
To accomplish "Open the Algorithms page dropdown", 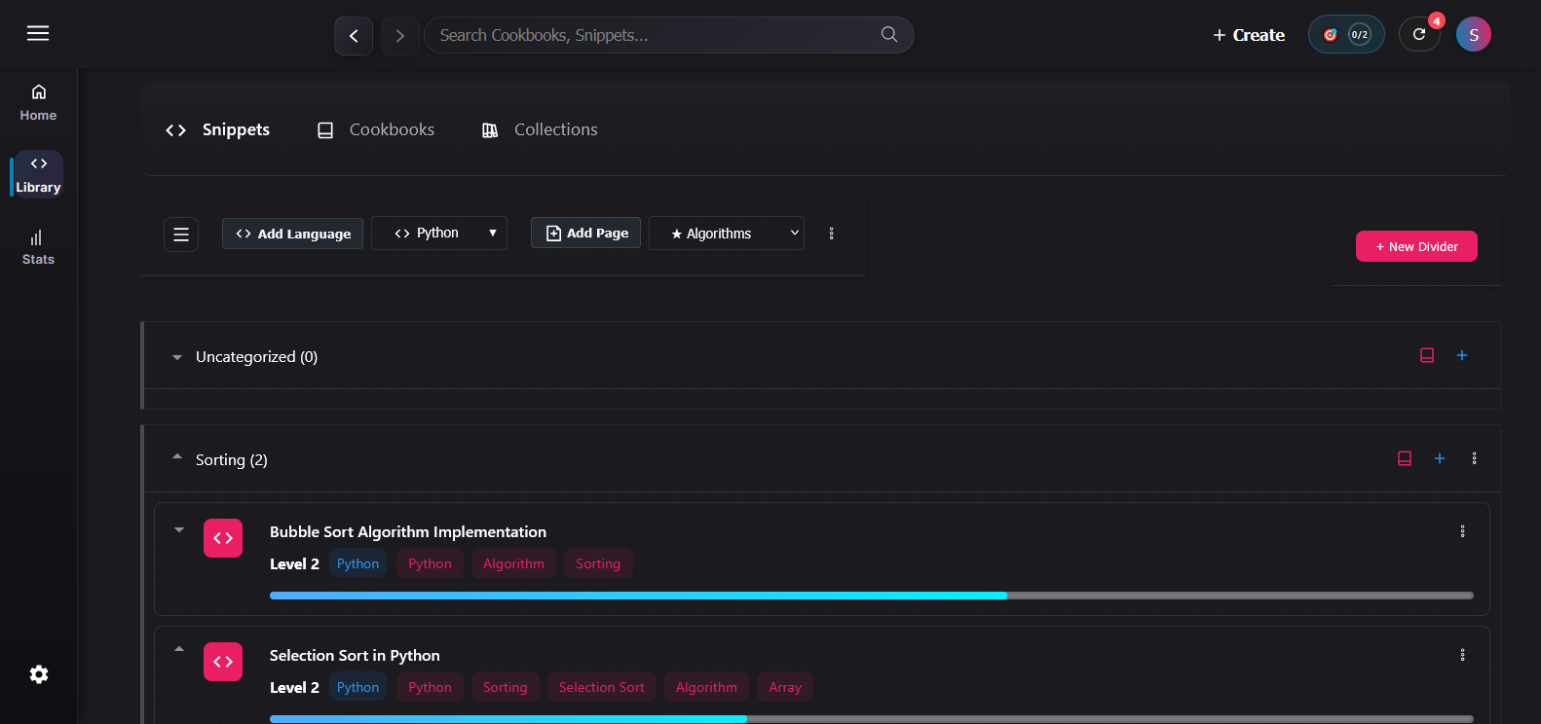I will click(x=727, y=234).
